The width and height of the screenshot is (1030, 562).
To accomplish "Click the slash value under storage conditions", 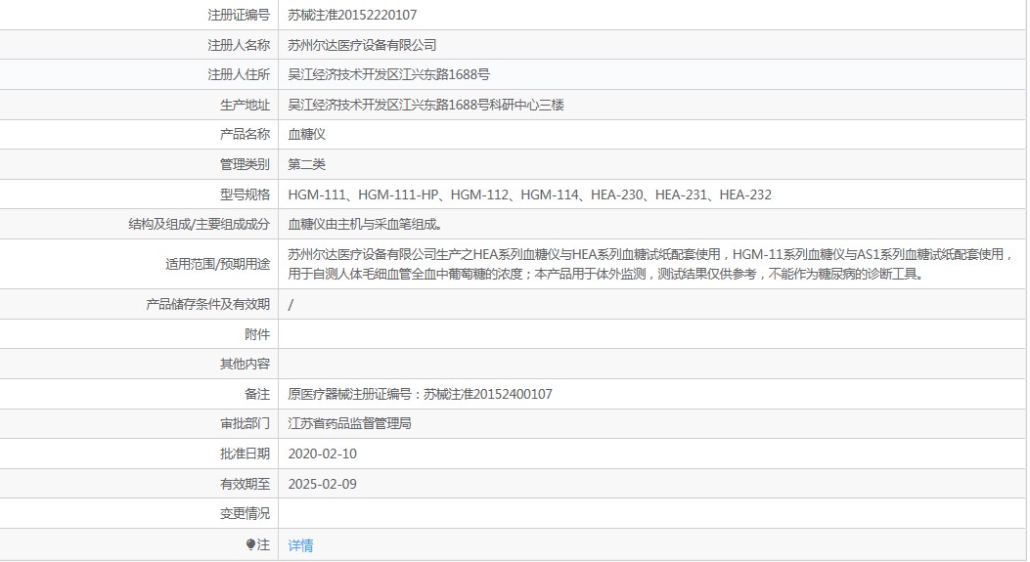I will click(x=291, y=304).
